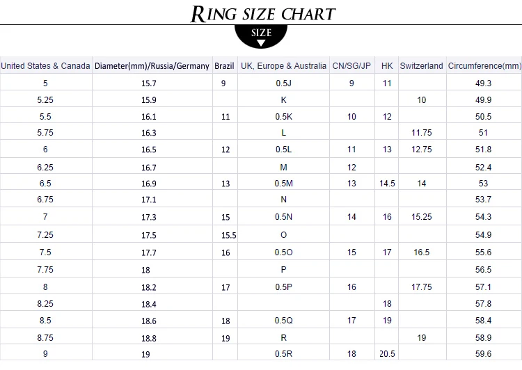
Task: Select diameter value '16.9'
Action: (x=149, y=184)
